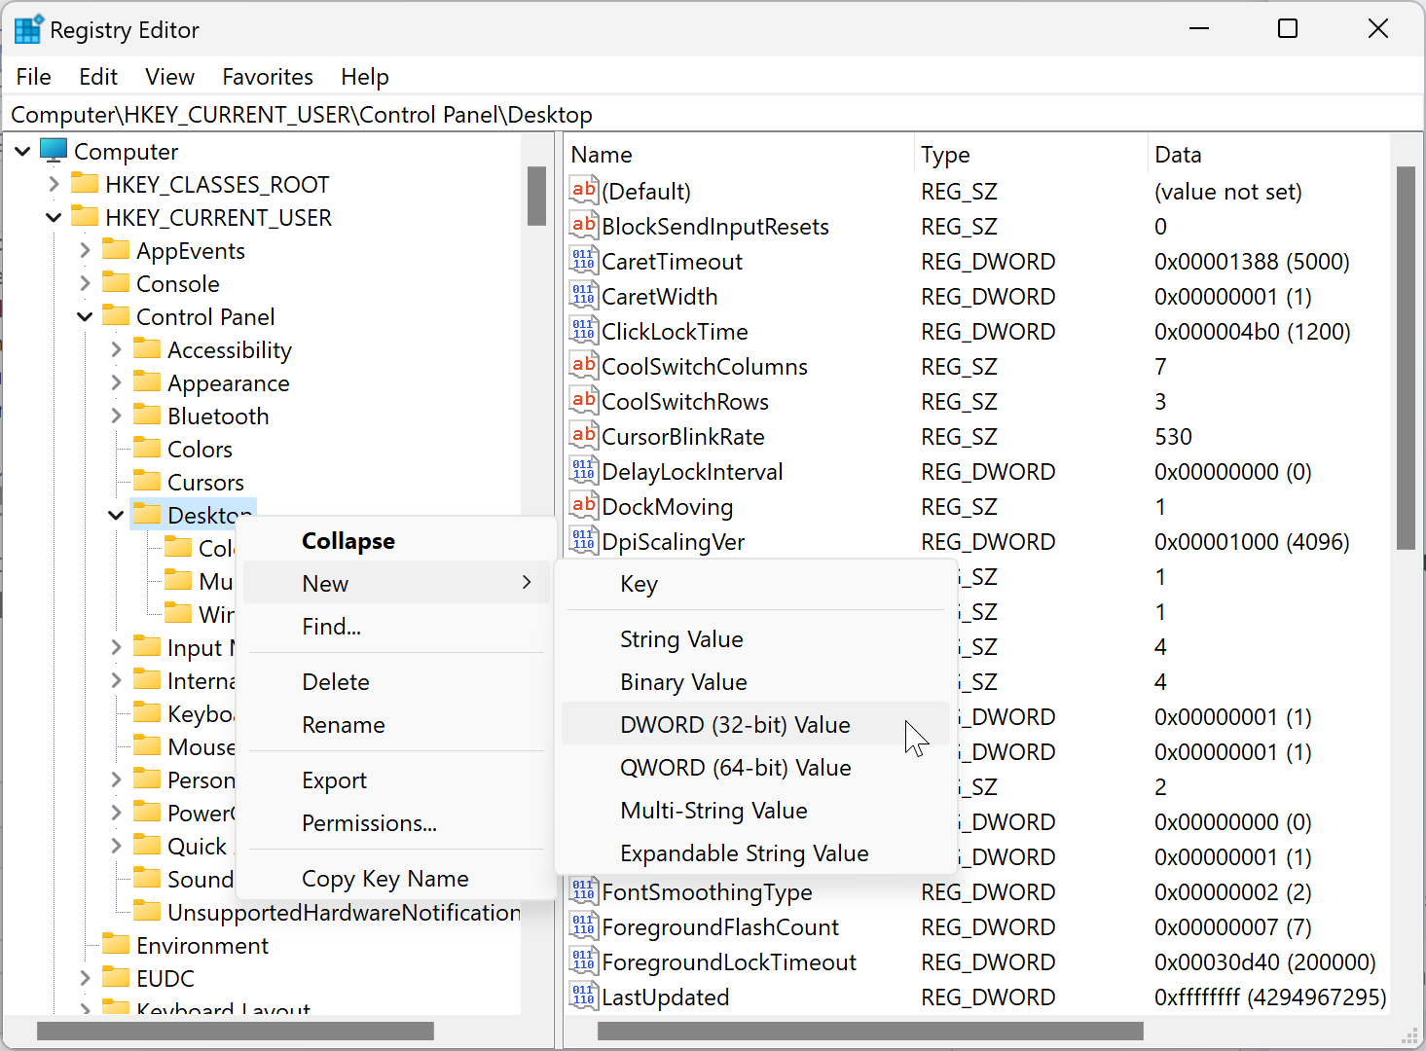Click the DWORD icon beside LastUpdated
Viewport: 1426px width, 1051px height.
[x=583, y=996]
